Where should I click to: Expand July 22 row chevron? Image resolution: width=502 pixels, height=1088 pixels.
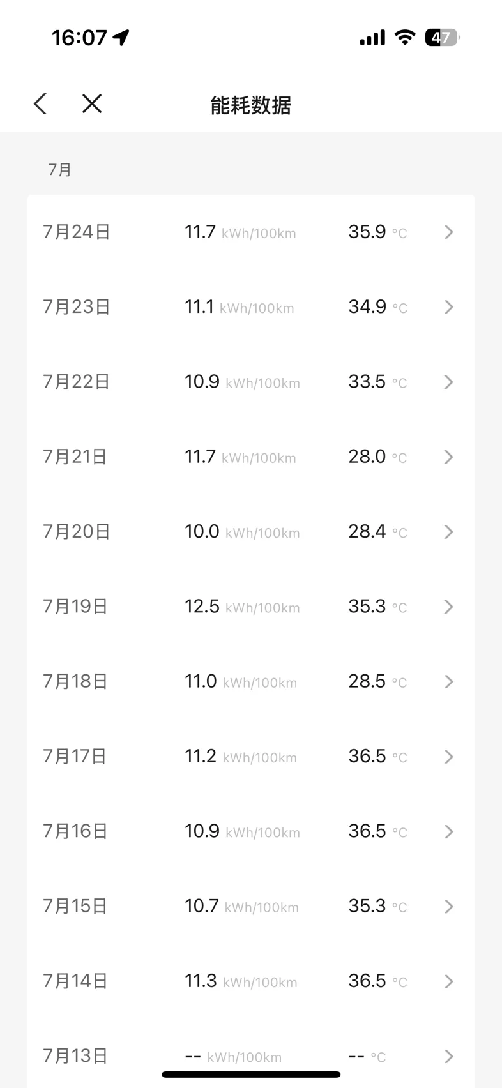point(449,382)
